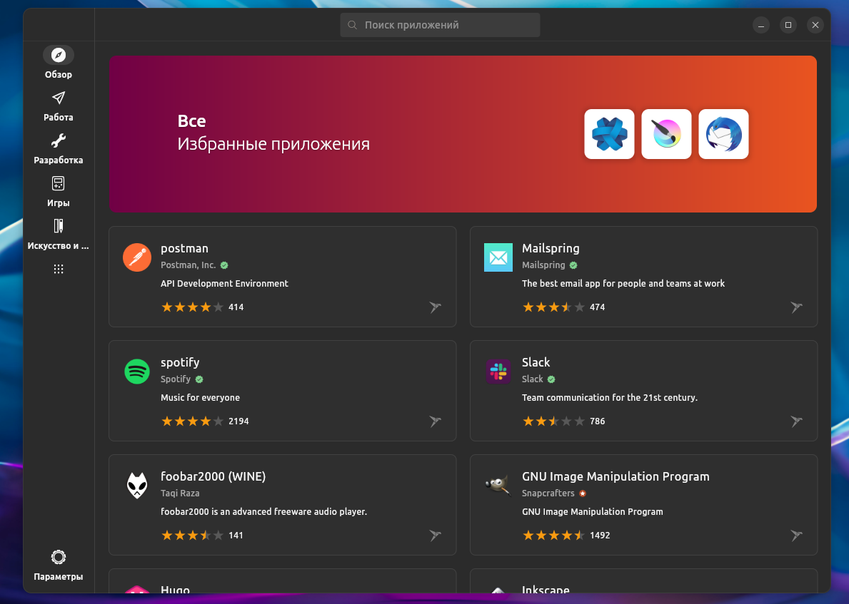The image size is (849, 604).
Task: Open the Искусство и ... category icon
Action: tap(59, 226)
